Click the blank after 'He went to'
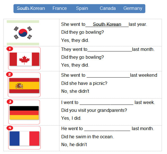 coord(107,129)
